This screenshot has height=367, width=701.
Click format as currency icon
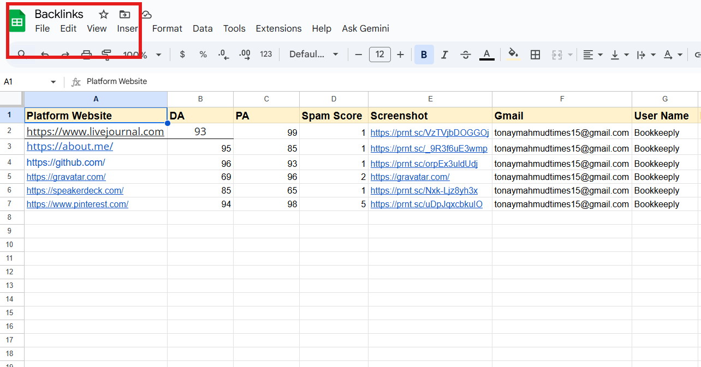(x=182, y=55)
